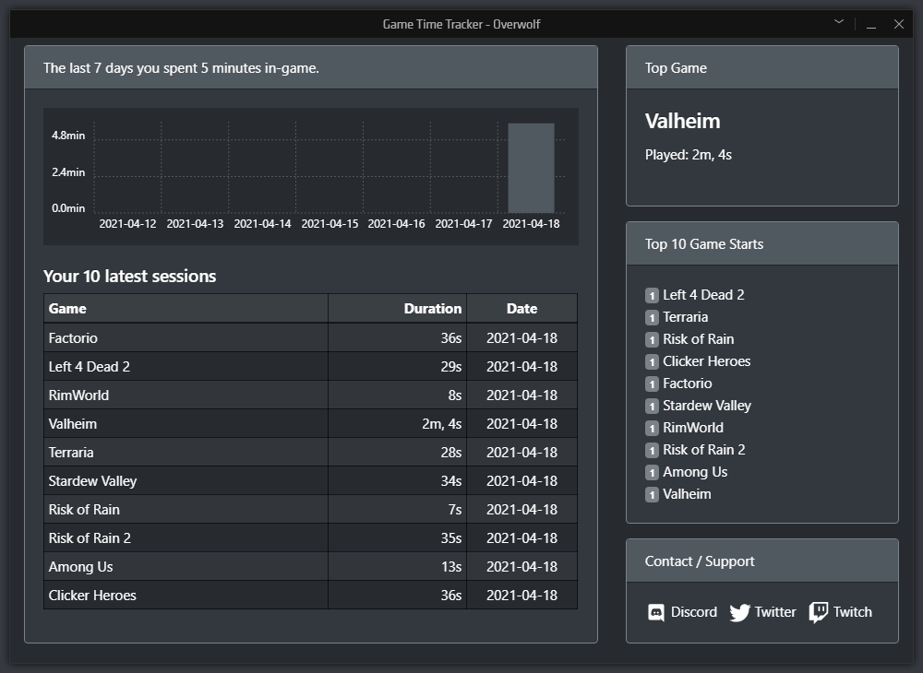This screenshot has height=673, width=923.
Task: Open the Twitter bird icon
Action: (740, 612)
